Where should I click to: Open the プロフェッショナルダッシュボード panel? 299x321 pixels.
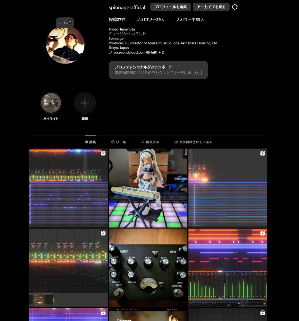pyautogui.click(x=158, y=70)
